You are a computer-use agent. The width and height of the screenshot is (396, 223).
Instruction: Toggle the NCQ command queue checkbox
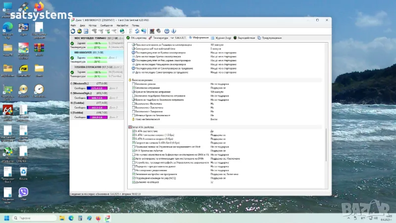[133, 178]
